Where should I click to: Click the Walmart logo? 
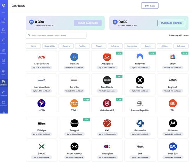74,57
